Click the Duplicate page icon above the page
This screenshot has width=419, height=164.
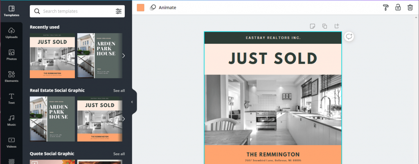point(324,26)
